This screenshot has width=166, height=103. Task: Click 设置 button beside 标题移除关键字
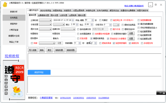[x=131, y=34]
